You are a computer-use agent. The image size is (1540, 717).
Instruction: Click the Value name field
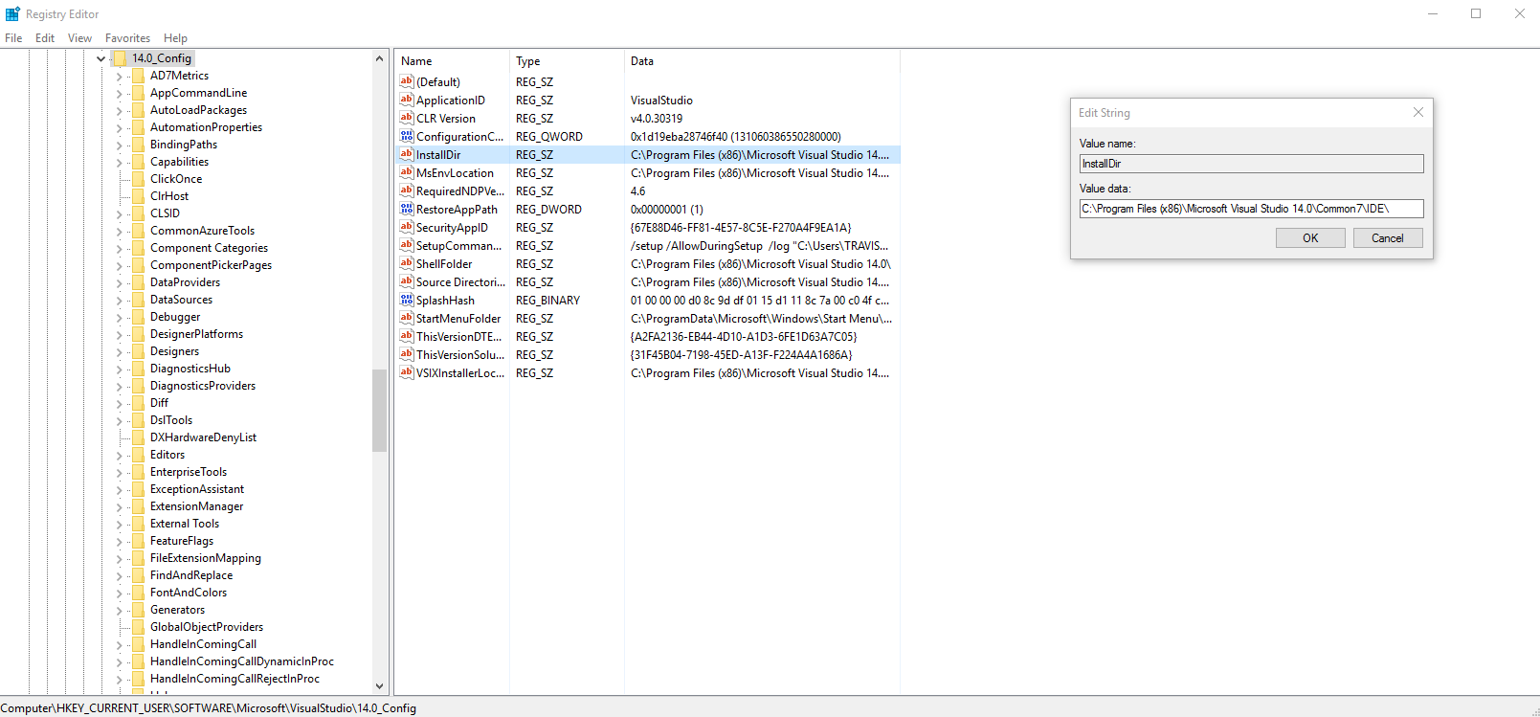tap(1251, 164)
